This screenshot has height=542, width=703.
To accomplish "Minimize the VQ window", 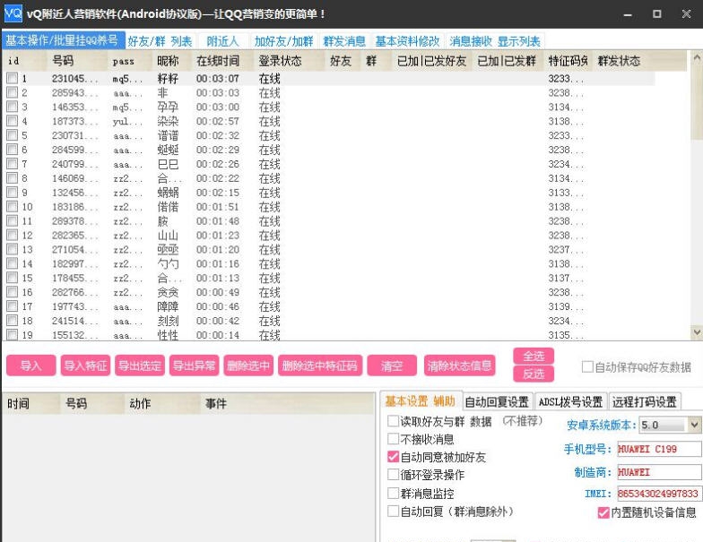I will (628, 14).
